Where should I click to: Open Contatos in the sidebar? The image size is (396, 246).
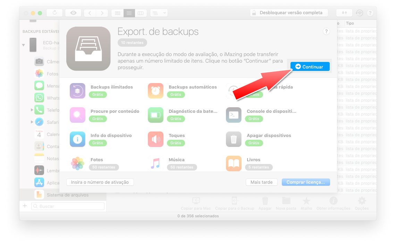tap(47, 146)
